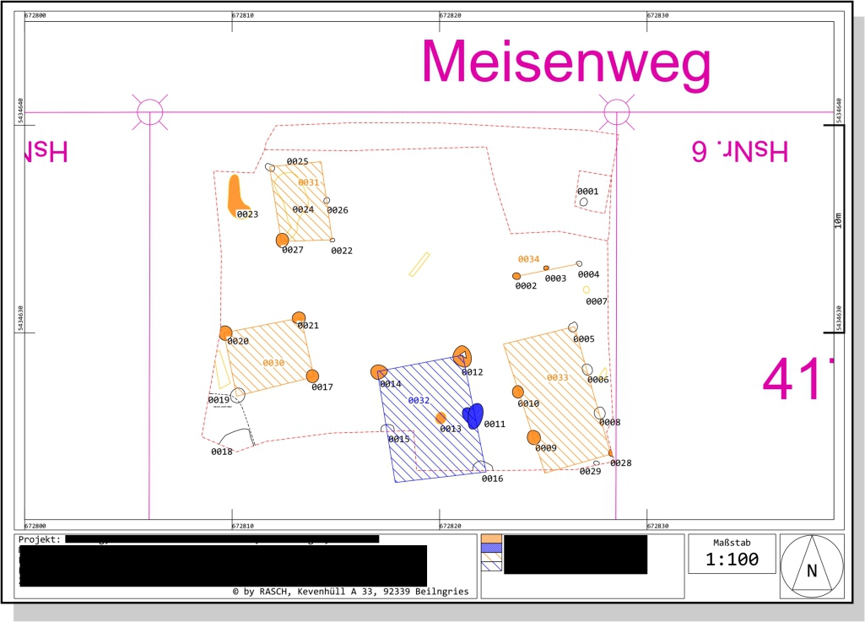Click the solid blue feature next to 0011
865x622 pixels.
tap(474, 414)
